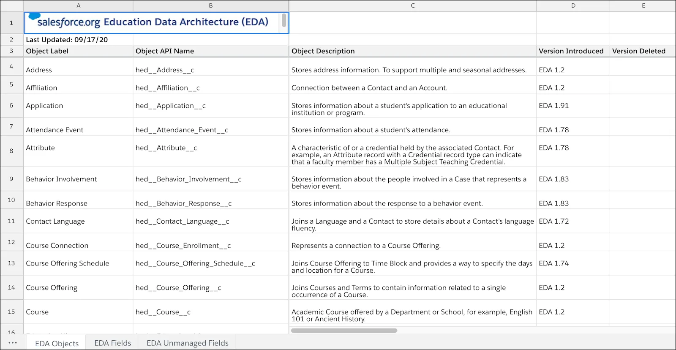The image size is (676, 350).
Task: Switch to the EDA Fields sheet tab
Action: click(113, 343)
